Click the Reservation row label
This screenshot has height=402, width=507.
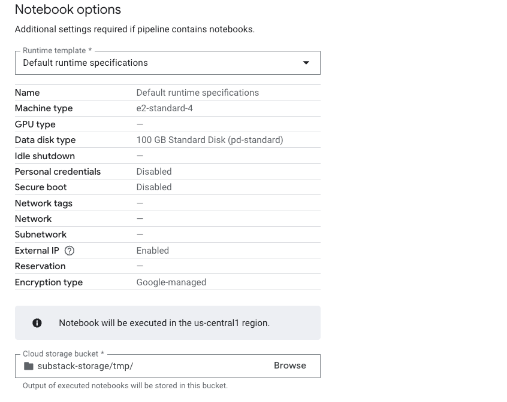tap(40, 266)
